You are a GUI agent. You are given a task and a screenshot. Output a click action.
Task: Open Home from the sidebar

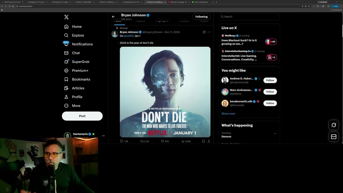coord(73,27)
